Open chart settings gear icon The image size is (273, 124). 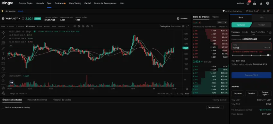(187, 89)
